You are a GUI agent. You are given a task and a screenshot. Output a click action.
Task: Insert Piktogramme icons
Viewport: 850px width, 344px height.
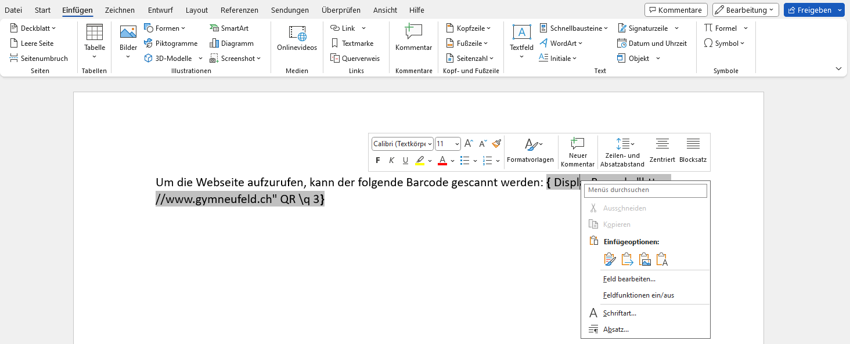[x=171, y=43]
